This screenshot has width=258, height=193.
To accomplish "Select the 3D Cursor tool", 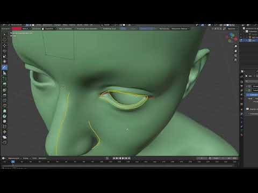I will tap(5, 40).
